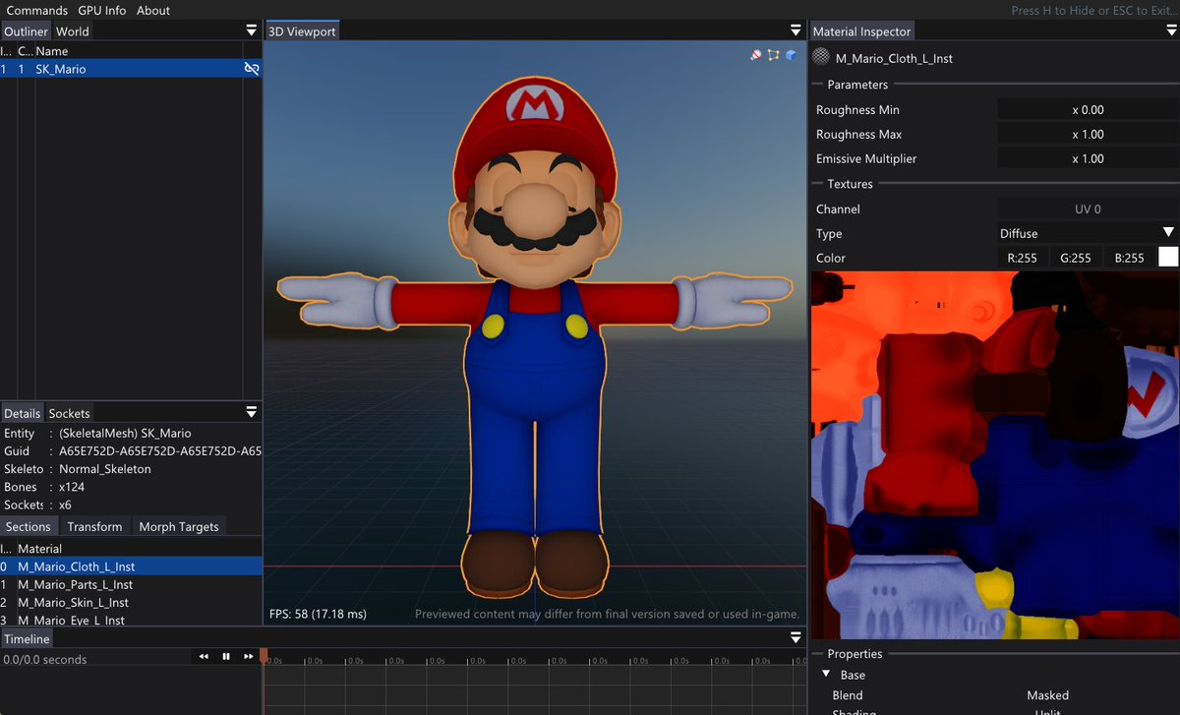The image size is (1180, 715).
Task: Open the Material Inspector filter funnel icon
Action: 1171,30
